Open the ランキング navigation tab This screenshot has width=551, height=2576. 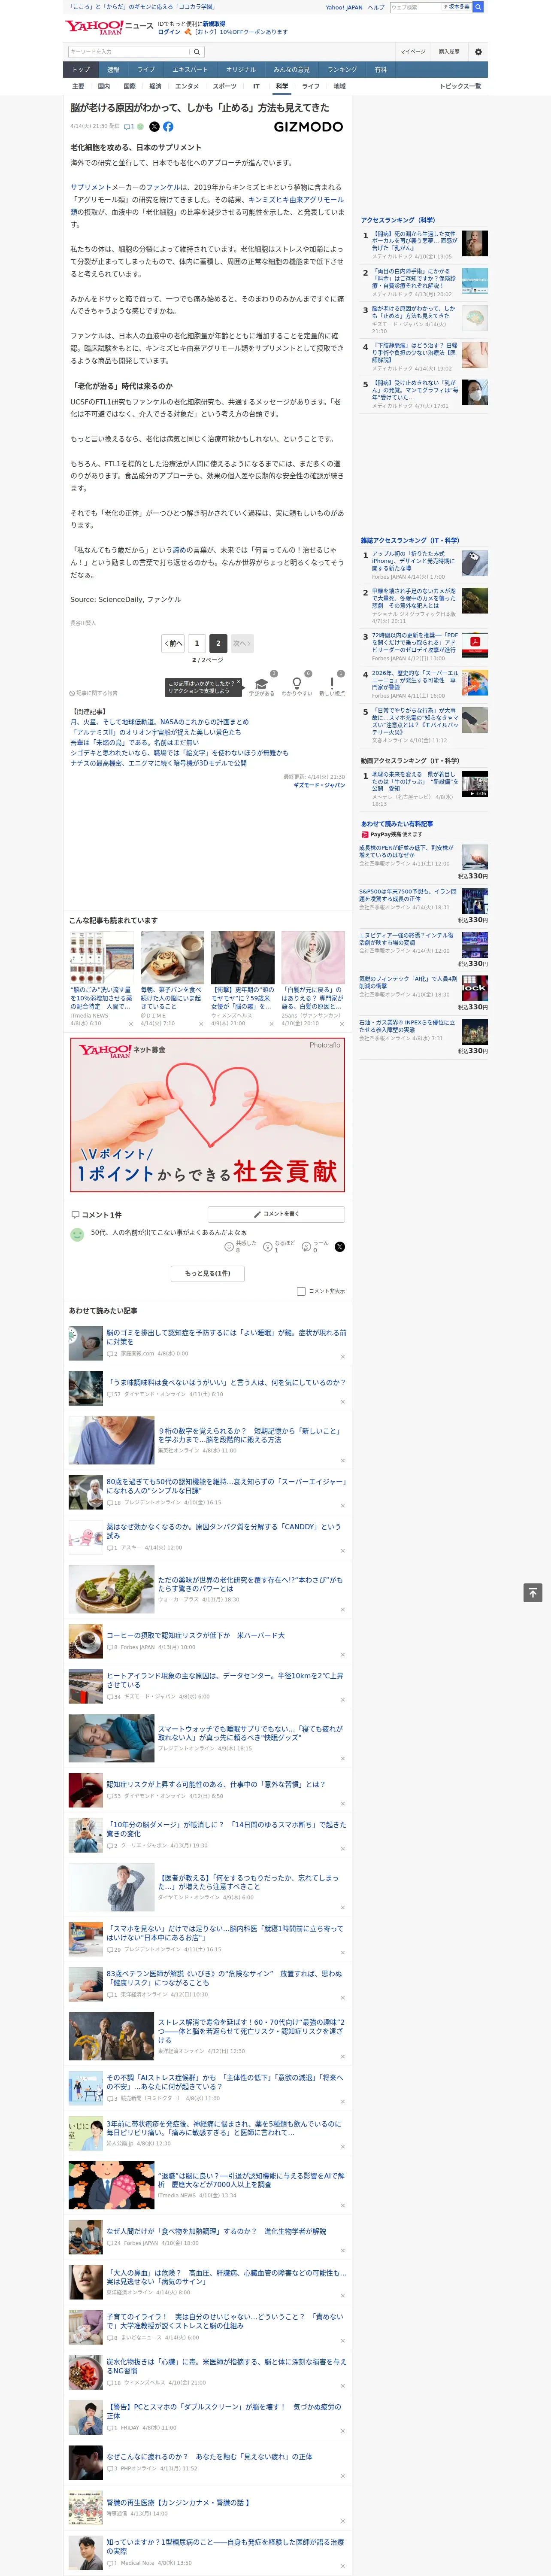click(342, 69)
